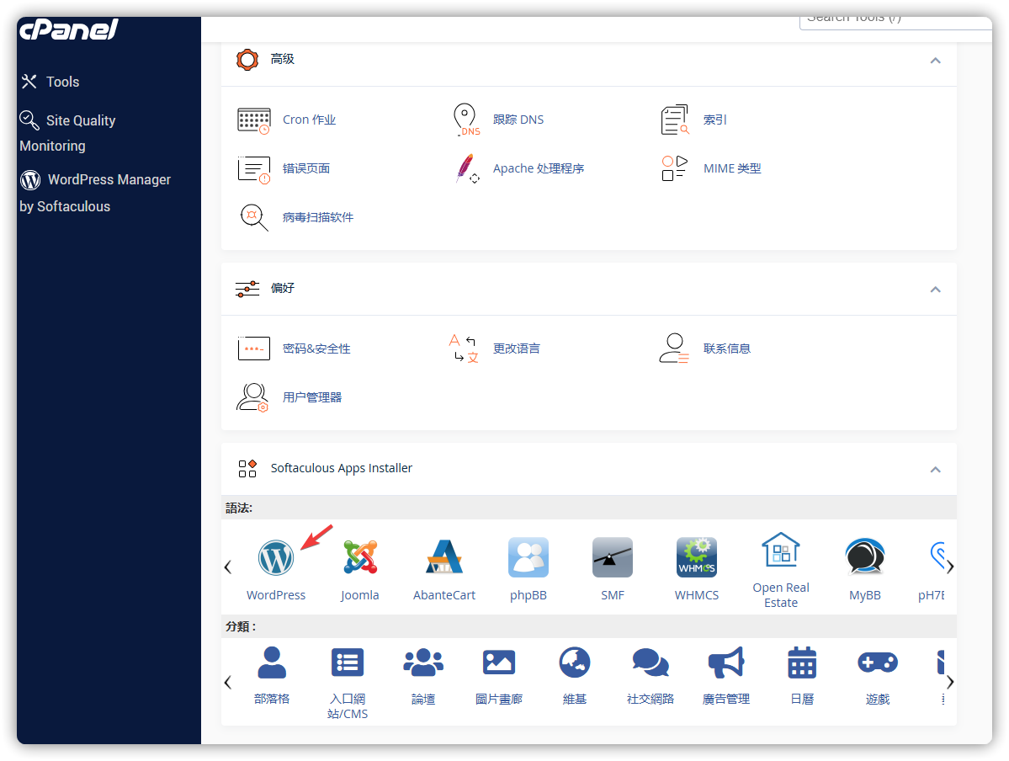This screenshot has width=1009, height=761.
Task: Open the 社交網路 category icon
Action: (x=651, y=663)
